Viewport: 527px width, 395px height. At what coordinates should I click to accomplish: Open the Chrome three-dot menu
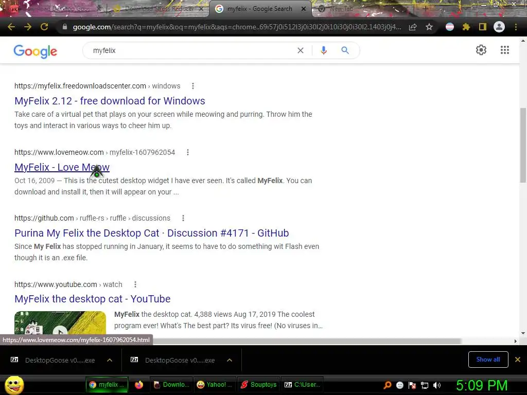point(516,27)
